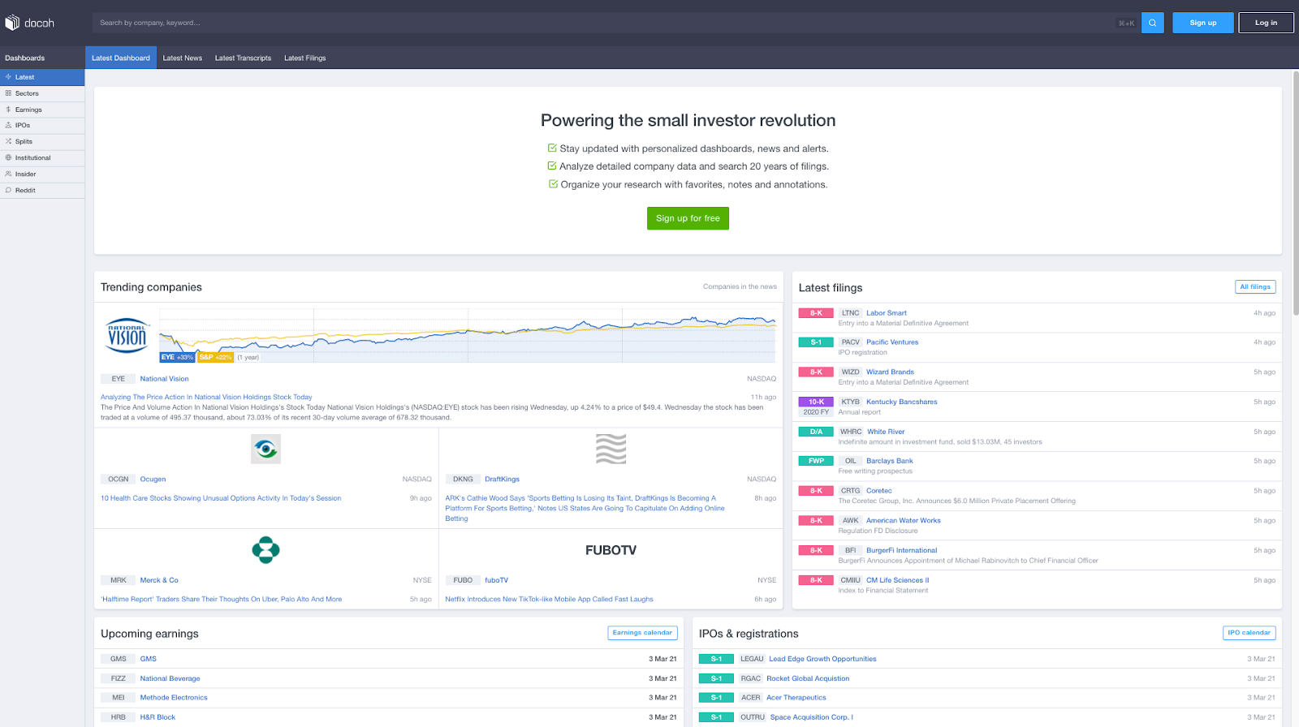The image size is (1299, 727).
Task: Read the National Vision price action article
Action: point(206,398)
